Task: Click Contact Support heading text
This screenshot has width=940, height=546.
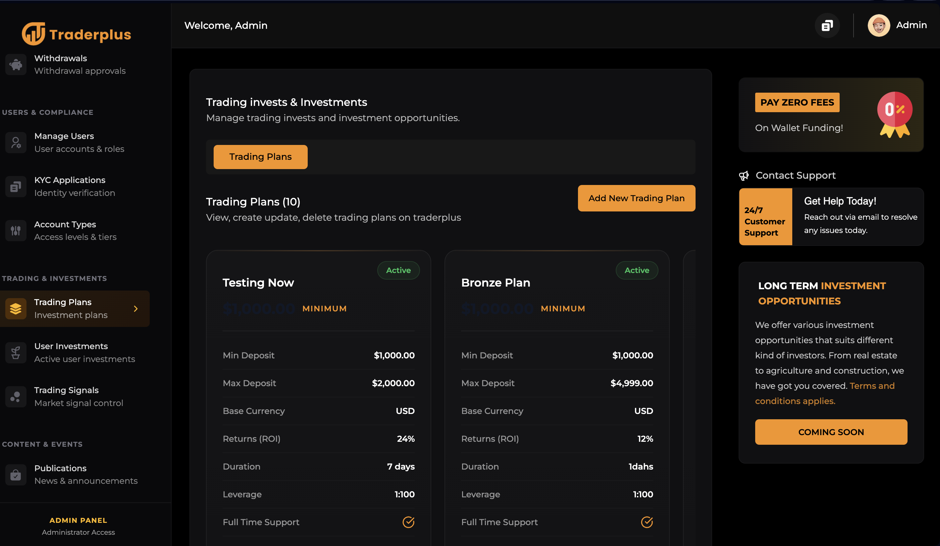Action: pos(796,175)
